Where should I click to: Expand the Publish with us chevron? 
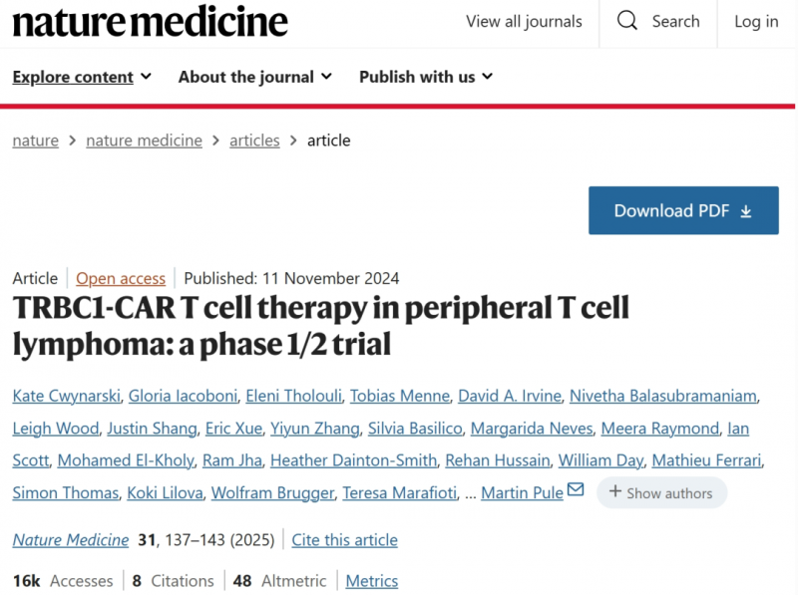point(488,77)
